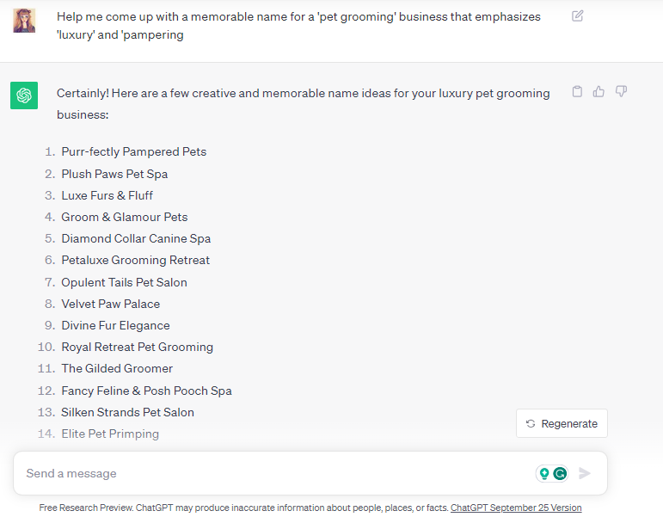The width and height of the screenshot is (663, 517).
Task: Give the response a thumbs up
Action: click(x=599, y=91)
